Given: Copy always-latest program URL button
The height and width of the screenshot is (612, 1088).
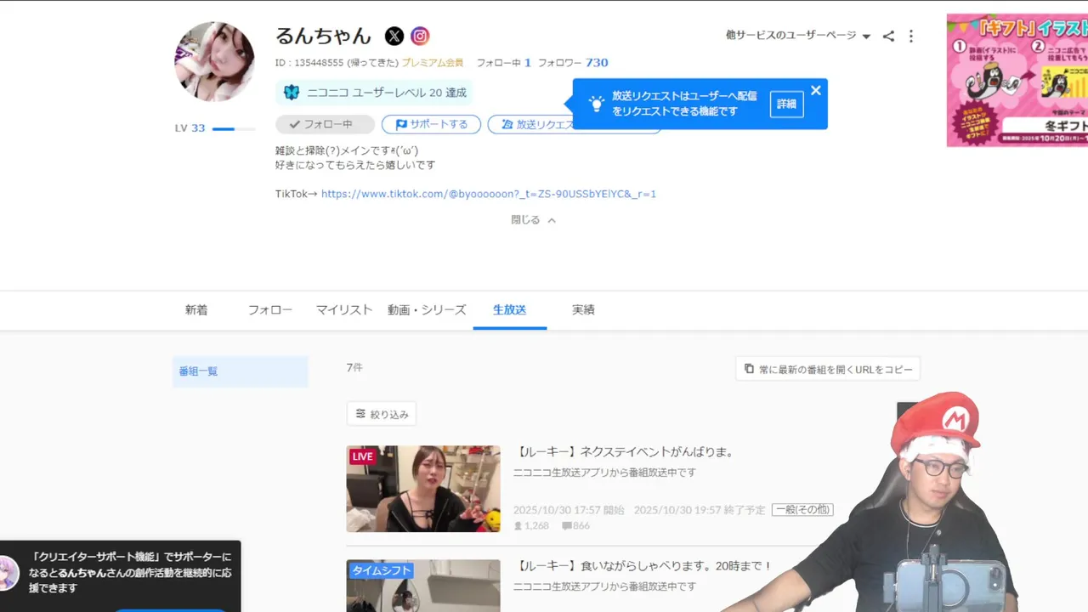Looking at the screenshot, I should click(828, 369).
